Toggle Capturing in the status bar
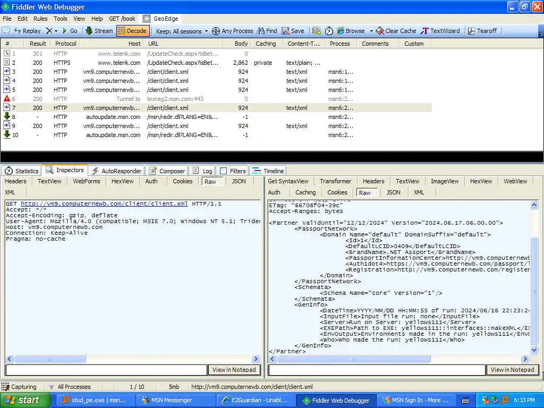544x408 pixels. 19,387
